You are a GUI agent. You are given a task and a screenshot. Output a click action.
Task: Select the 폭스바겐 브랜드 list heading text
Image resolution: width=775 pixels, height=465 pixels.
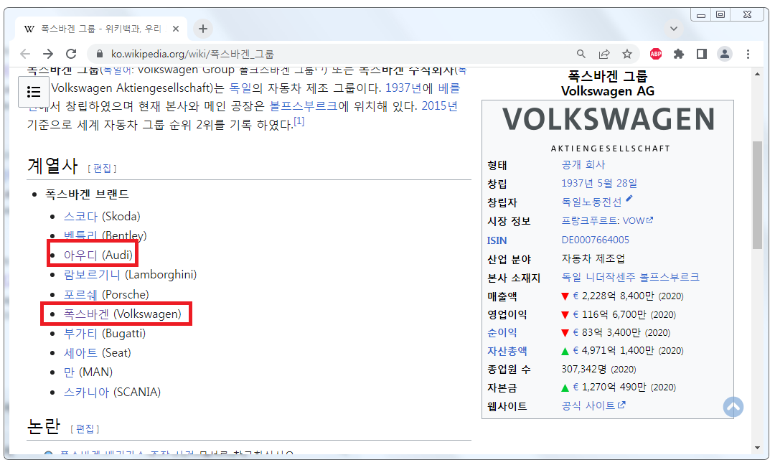tap(87, 194)
